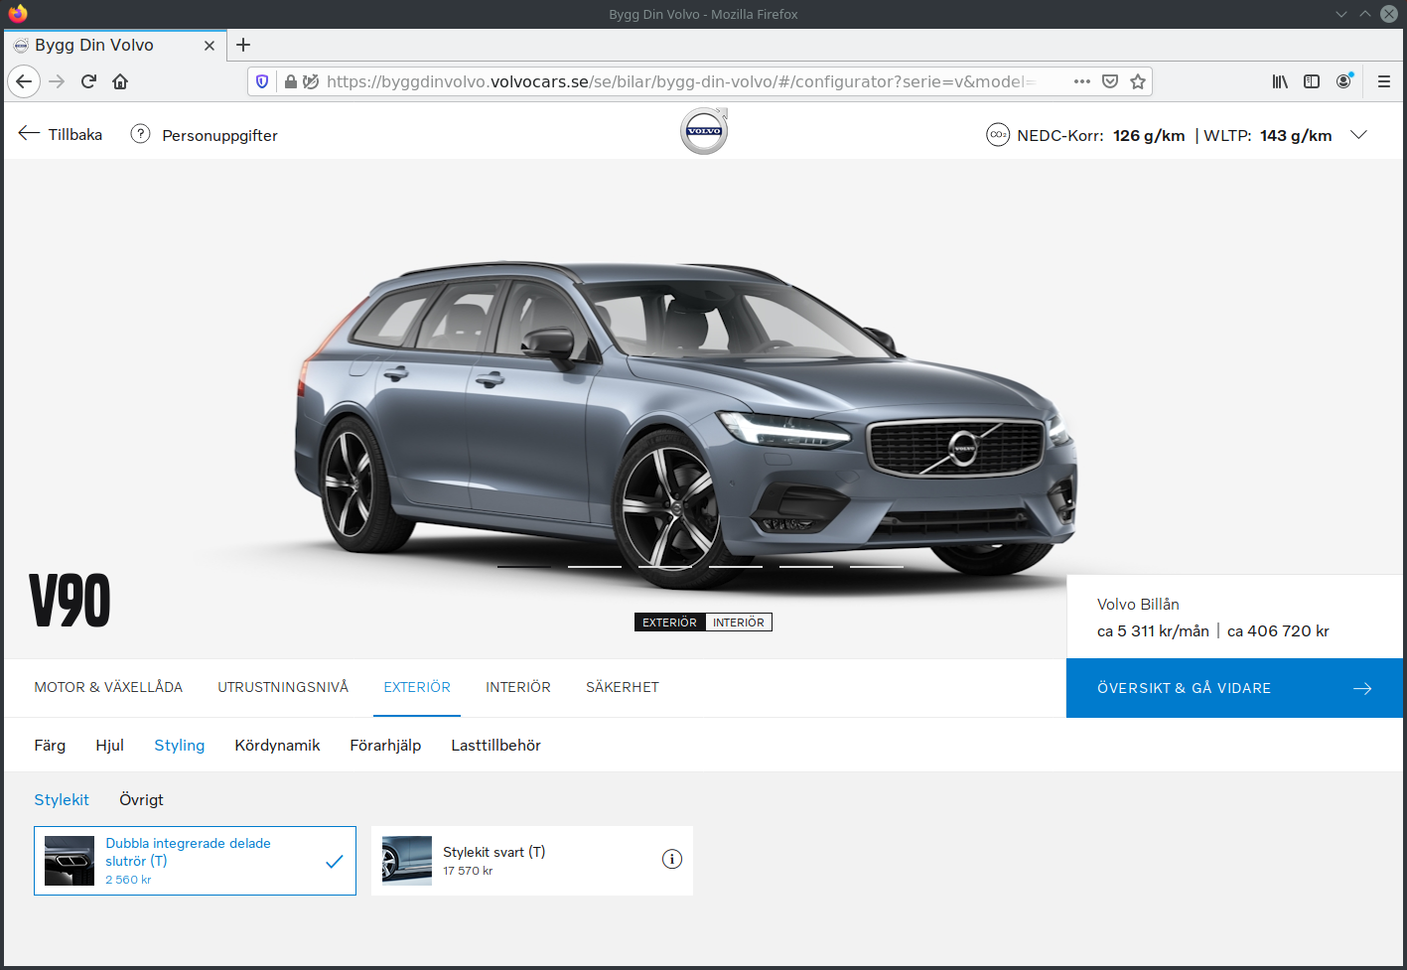Open the Motor & Växellåda tab
The image size is (1407, 970).
[108, 687]
